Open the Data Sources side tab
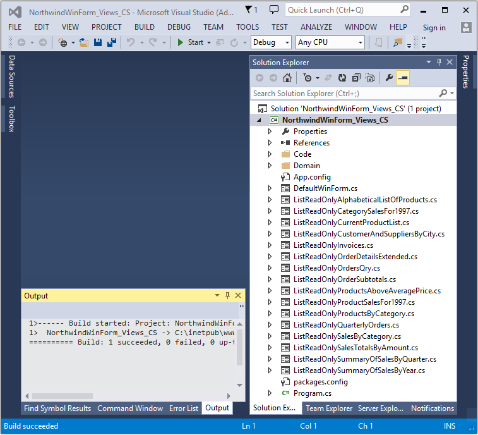The height and width of the screenshot is (435, 478). pyautogui.click(x=11, y=77)
